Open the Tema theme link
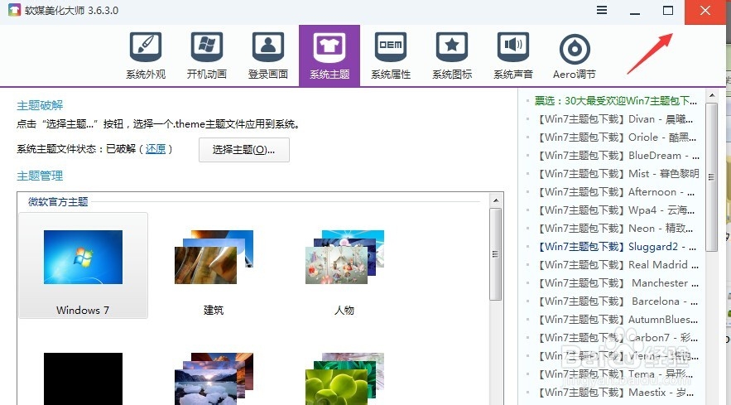This screenshot has width=731, height=405. pos(615,374)
